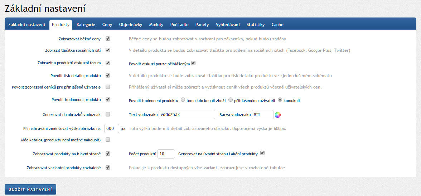
Task: Switch to the Kategorie tab
Action: click(86, 25)
